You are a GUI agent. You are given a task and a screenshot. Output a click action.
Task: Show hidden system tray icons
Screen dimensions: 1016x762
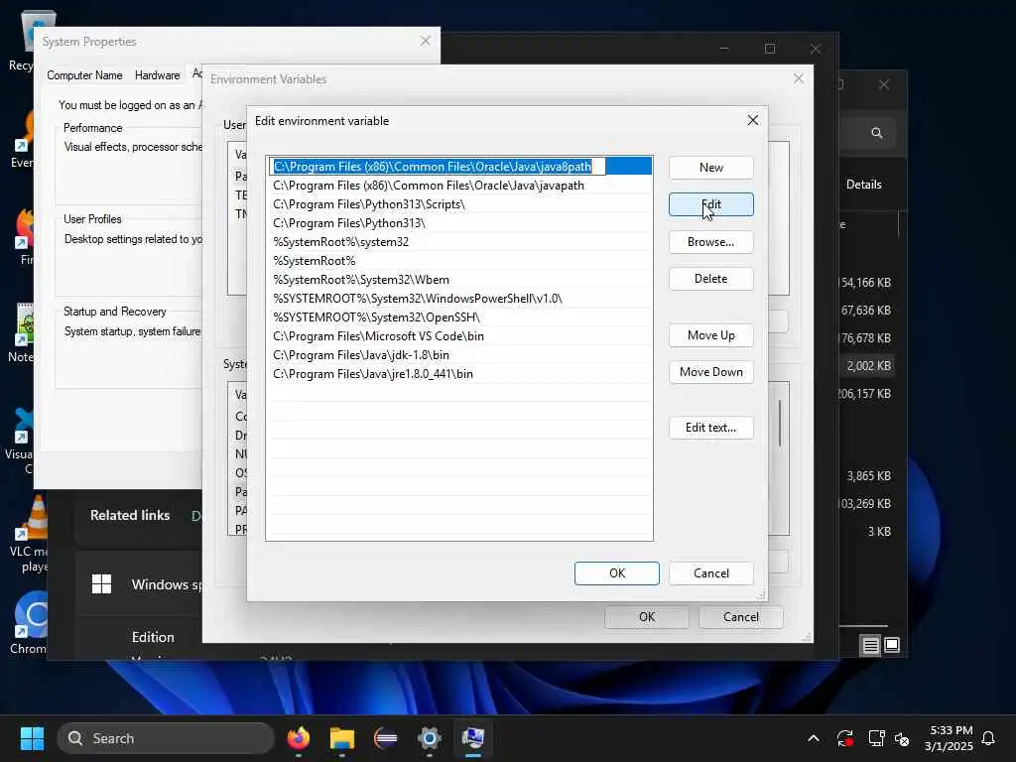814,738
